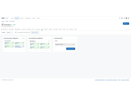
Task: Click the Required date input field
Action: (65, 44)
